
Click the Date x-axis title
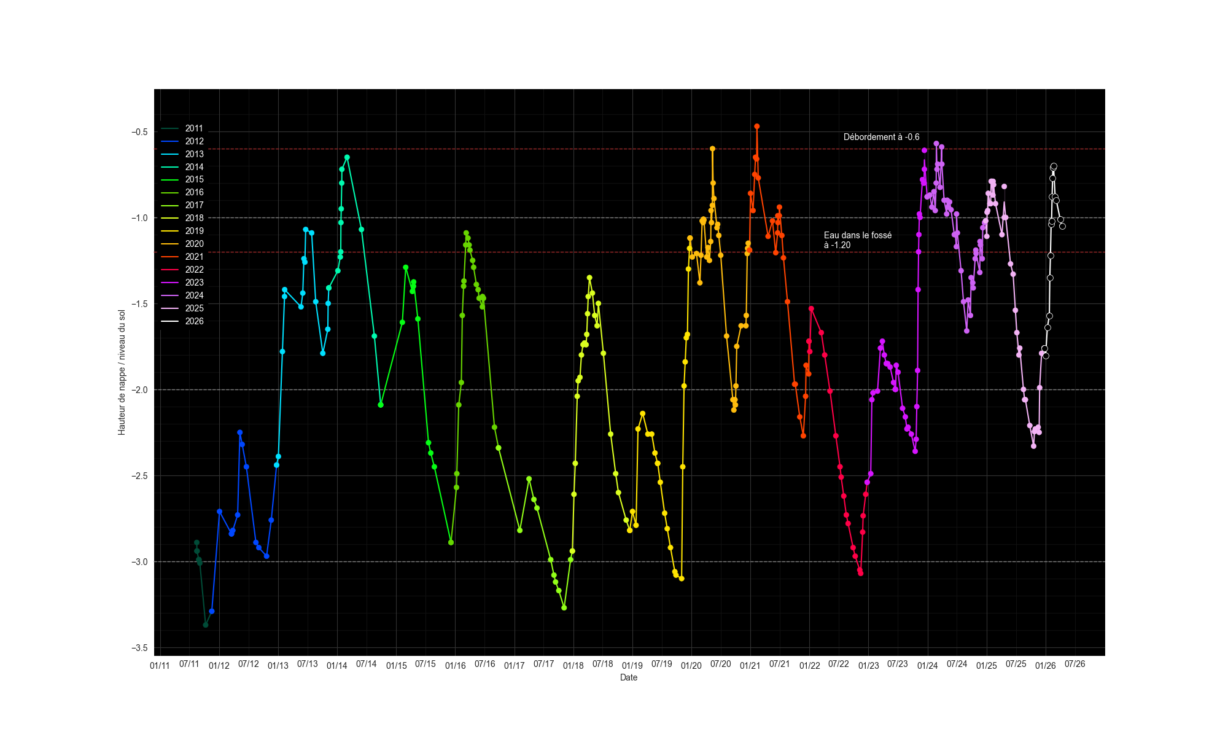(629, 677)
